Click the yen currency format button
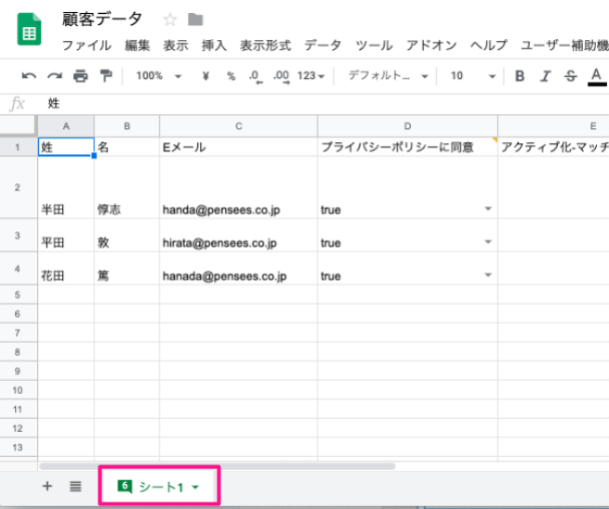The height and width of the screenshot is (509, 609). [x=205, y=76]
